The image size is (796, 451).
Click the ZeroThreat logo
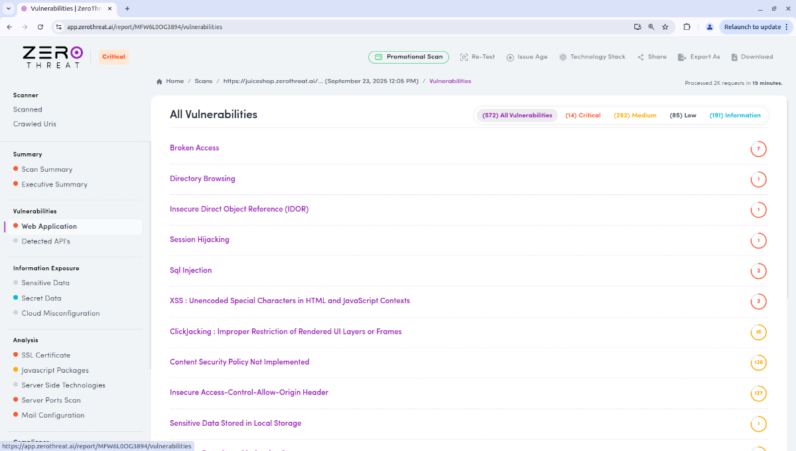tap(52, 56)
